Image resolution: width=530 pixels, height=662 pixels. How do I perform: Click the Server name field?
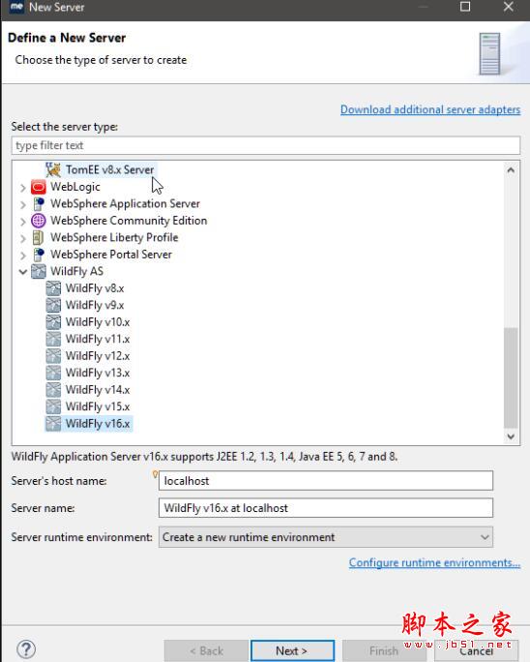[x=325, y=508]
